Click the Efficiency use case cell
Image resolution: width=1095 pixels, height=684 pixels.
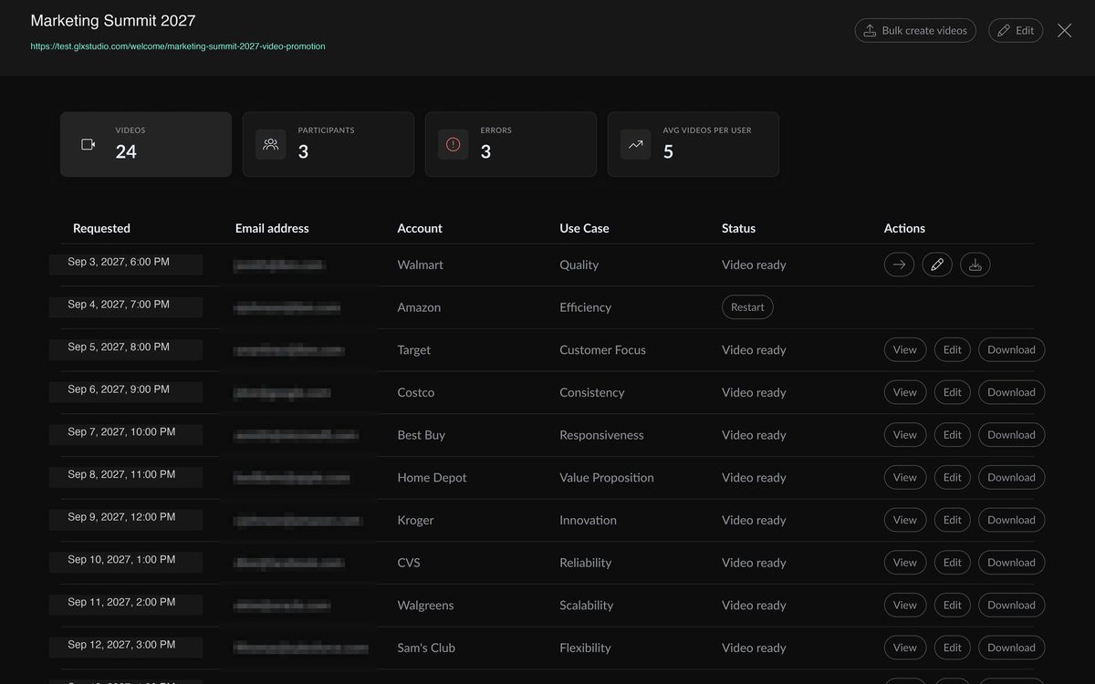point(585,307)
